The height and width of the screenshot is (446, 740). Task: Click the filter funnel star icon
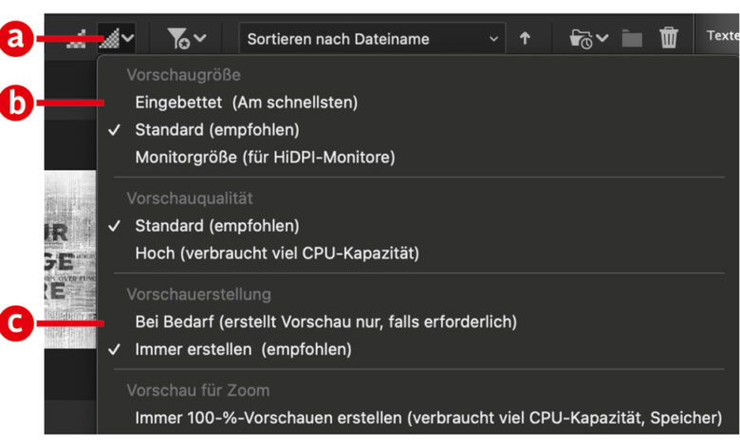click(177, 39)
